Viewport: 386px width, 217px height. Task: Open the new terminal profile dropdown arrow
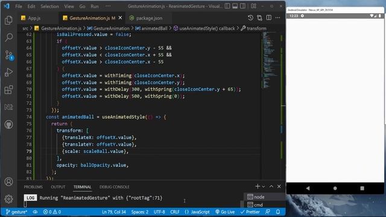point(263,187)
